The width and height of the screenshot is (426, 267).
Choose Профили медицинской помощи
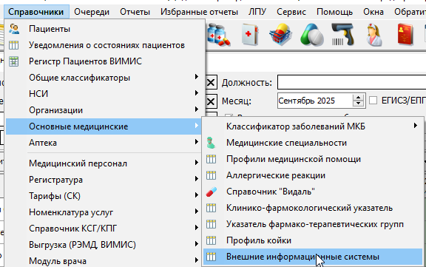pyautogui.click(x=313, y=159)
